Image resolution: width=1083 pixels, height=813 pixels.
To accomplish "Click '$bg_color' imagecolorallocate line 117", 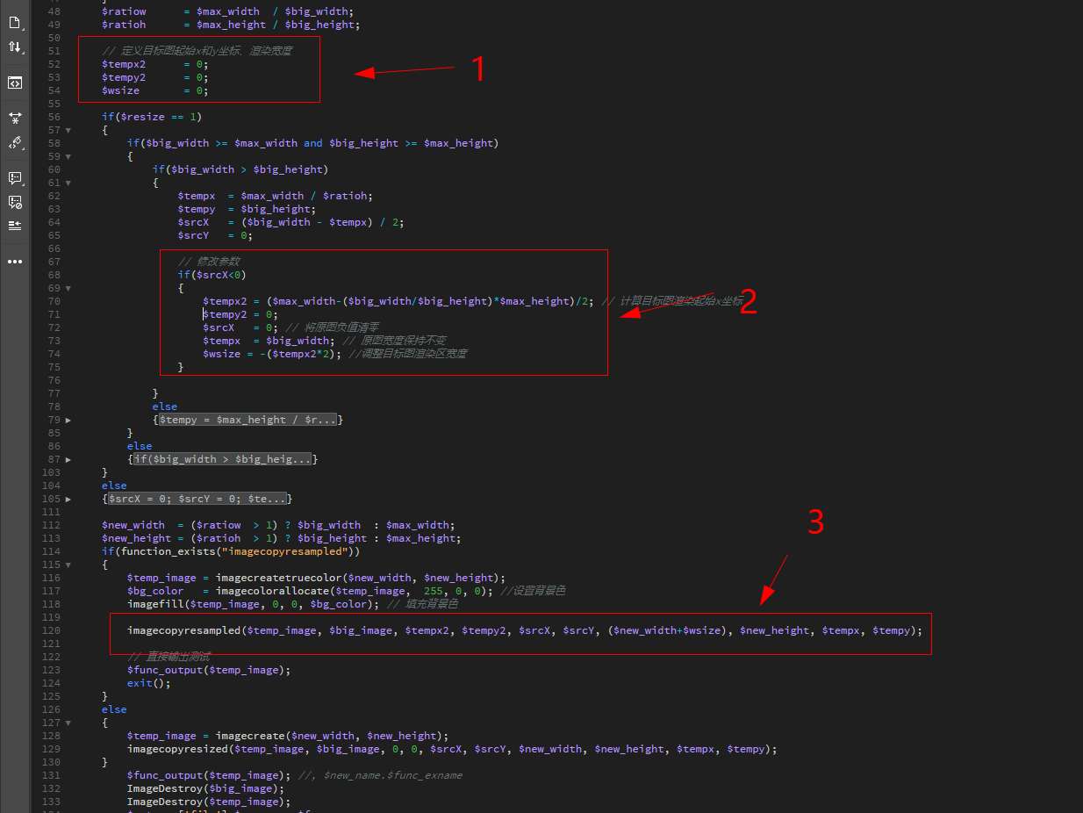I will (x=310, y=591).
